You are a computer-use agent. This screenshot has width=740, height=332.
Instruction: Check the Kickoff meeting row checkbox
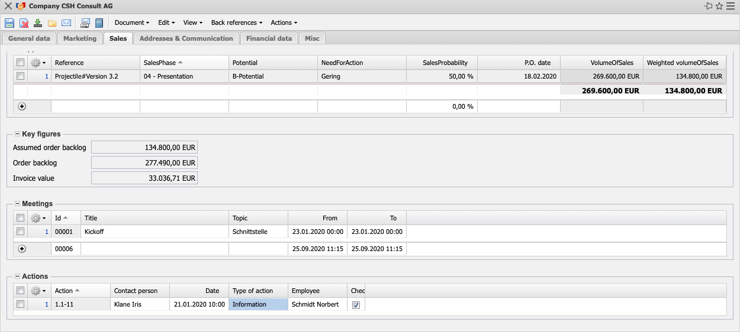click(x=21, y=232)
